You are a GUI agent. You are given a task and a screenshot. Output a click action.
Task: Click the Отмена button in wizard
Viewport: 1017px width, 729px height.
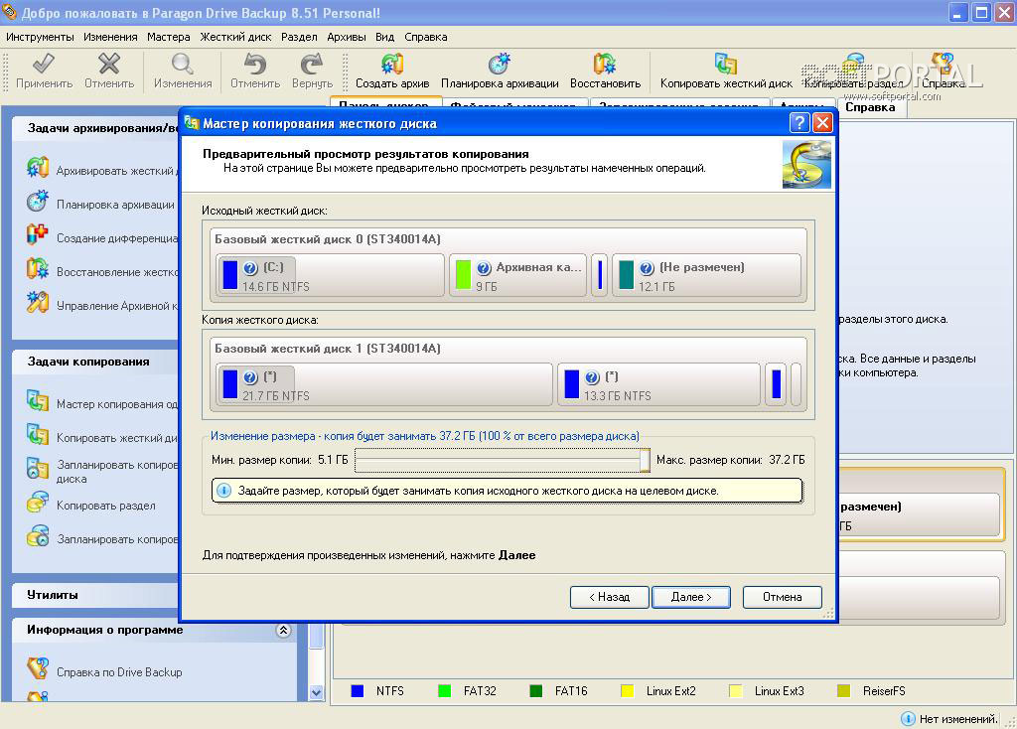point(783,597)
